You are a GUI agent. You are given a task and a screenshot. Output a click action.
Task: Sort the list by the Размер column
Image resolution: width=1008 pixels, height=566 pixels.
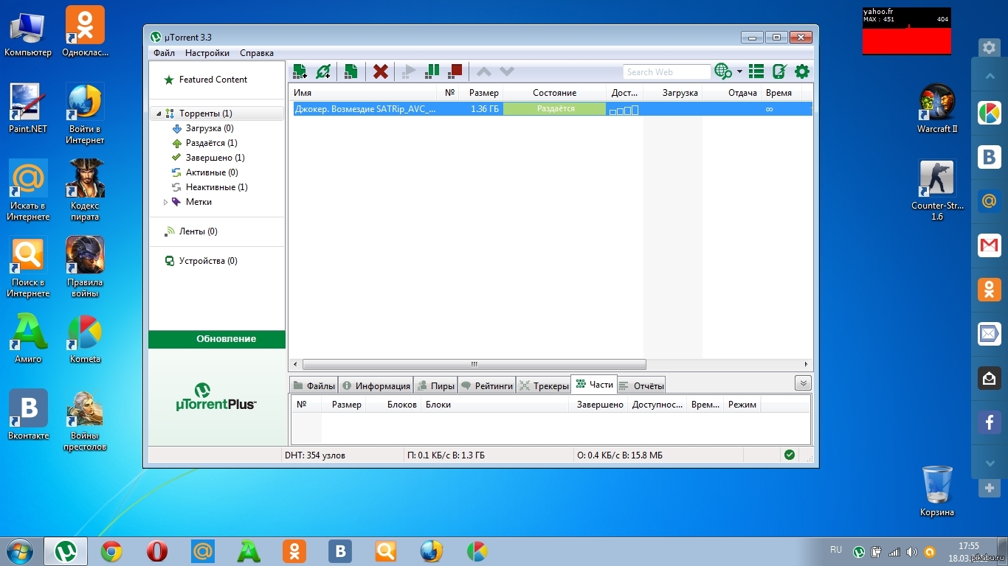click(481, 93)
